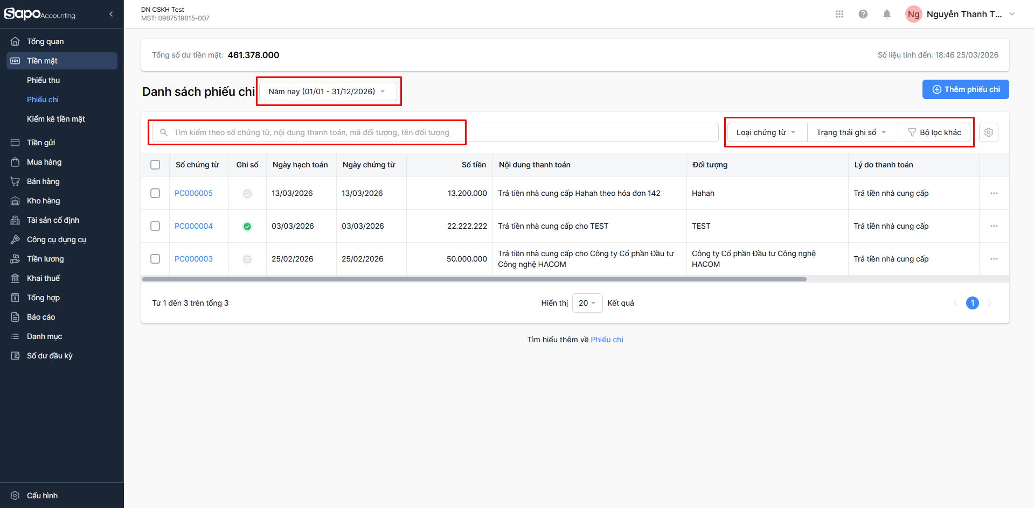Image resolution: width=1034 pixels, height=508 pixels.
Task: Toggle the select-all header checkbox
Action: (x=155, y=165)
